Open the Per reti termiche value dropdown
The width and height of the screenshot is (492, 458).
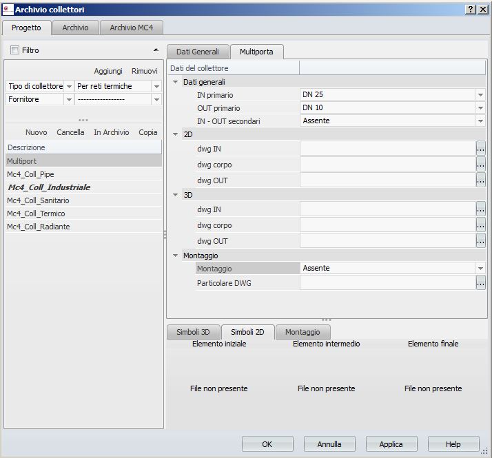tap(156, 86)
